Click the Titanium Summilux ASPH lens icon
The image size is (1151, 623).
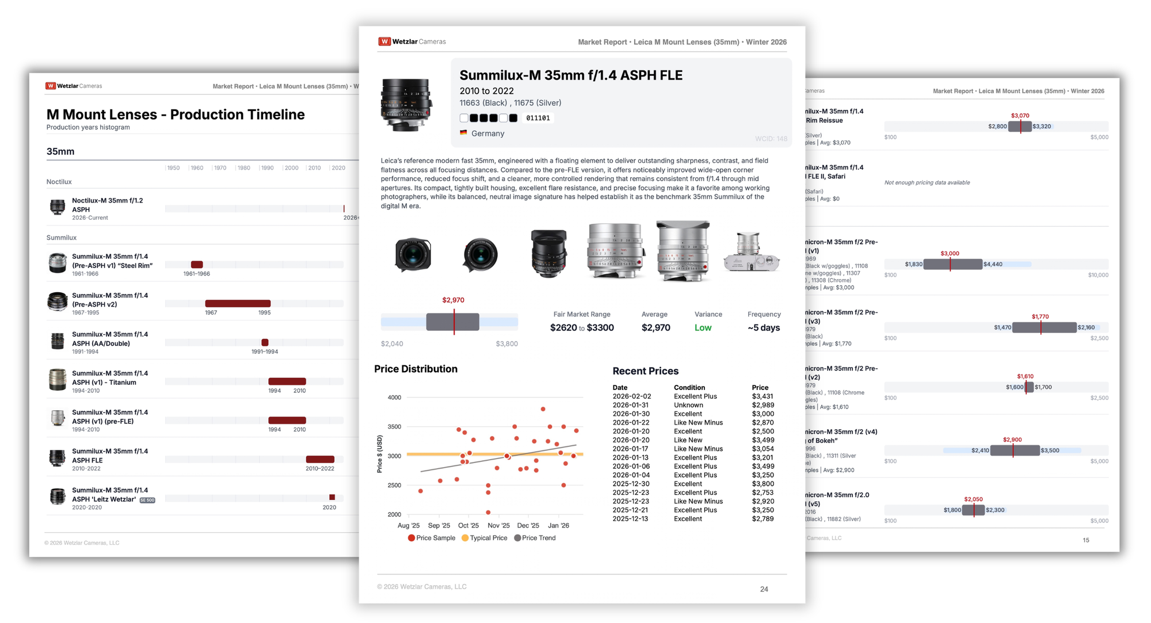click(58, 380)
